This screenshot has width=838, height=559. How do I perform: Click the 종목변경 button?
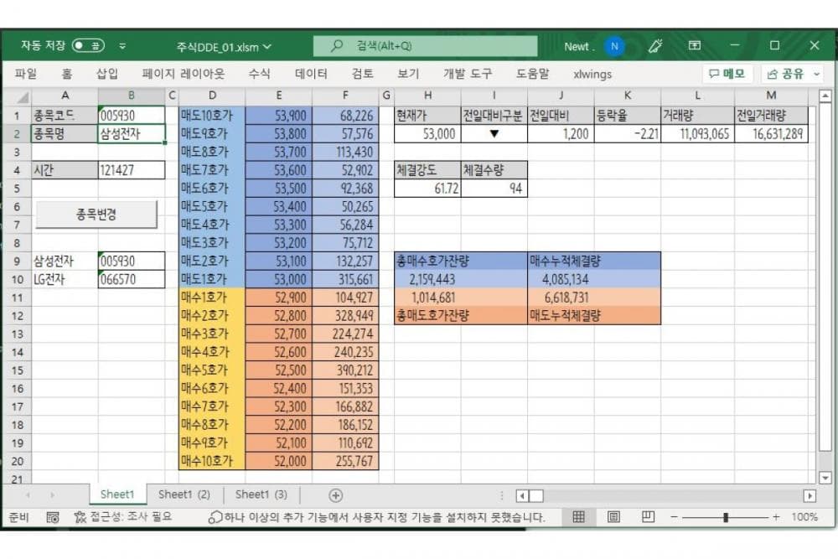[x=96, y=215]
